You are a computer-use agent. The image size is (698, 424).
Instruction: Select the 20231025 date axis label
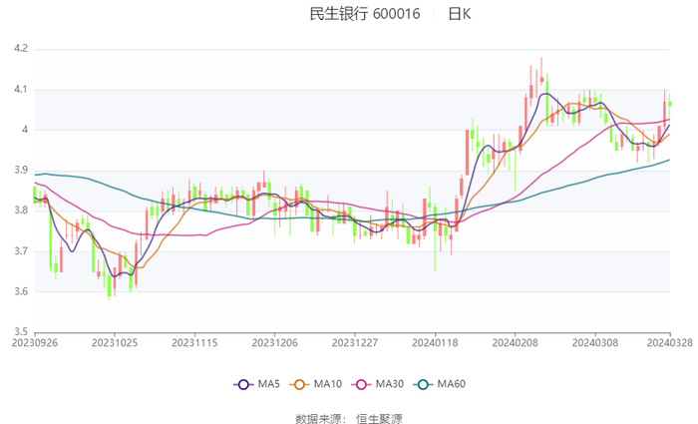[115, 343]
